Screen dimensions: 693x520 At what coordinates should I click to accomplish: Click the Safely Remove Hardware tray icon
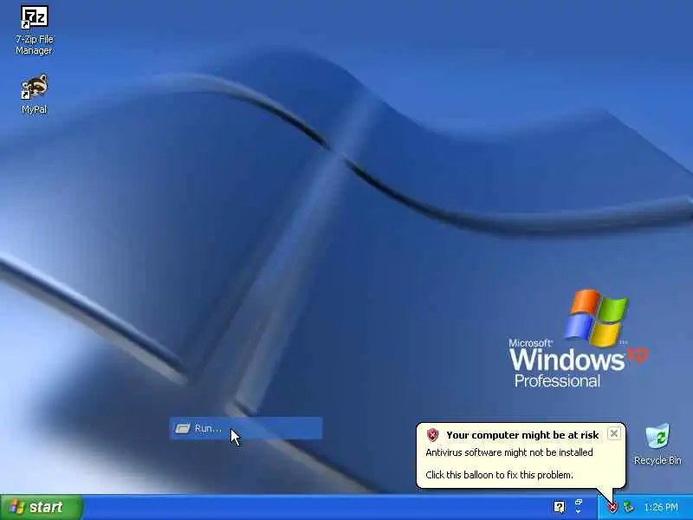(x=629, y=507)
